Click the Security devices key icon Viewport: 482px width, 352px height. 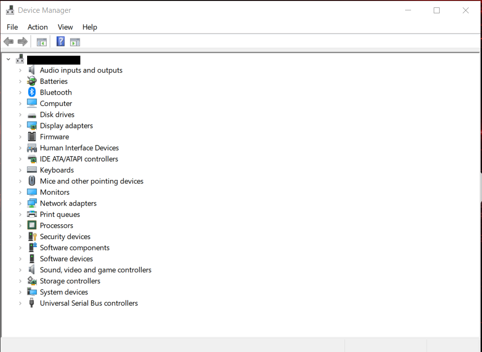[32, 237]
